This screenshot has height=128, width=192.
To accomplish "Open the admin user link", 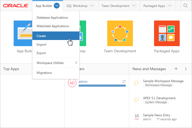I will 83,82.
